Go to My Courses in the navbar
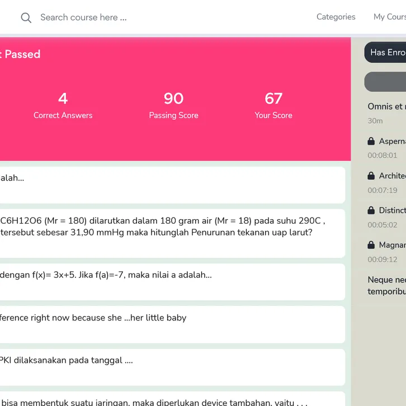This screenshot has width=406, height=406. [389, 17]
